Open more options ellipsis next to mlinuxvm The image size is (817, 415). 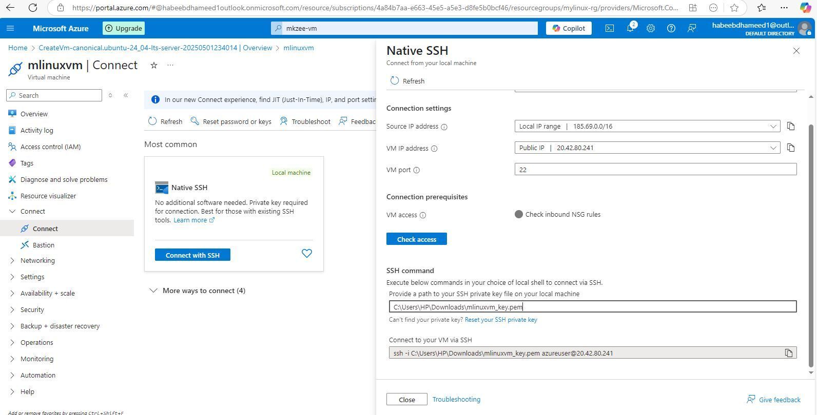[x=170, y=65]
